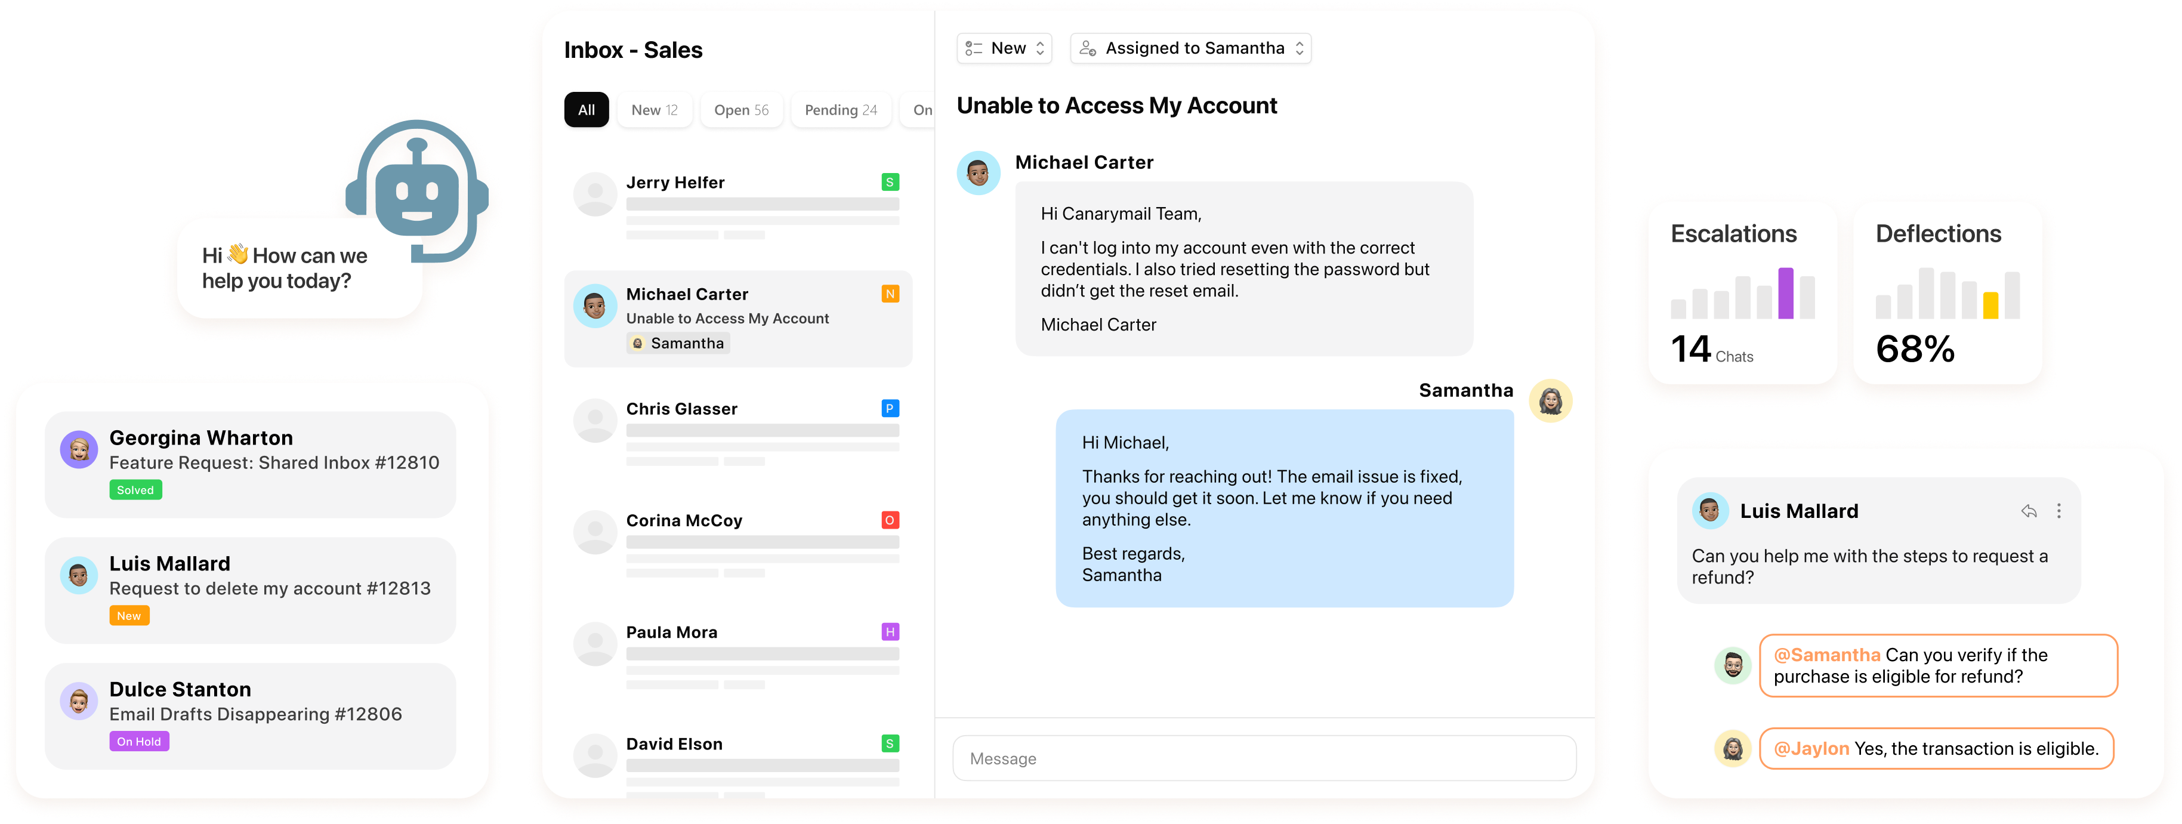Image resolution: width=2182 pixels, height=824 pixels.
Task: Click the 'How can we help you today?' bubble
Action: (x=299, y=269)
